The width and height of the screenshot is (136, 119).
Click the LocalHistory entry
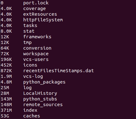[40, 93]
